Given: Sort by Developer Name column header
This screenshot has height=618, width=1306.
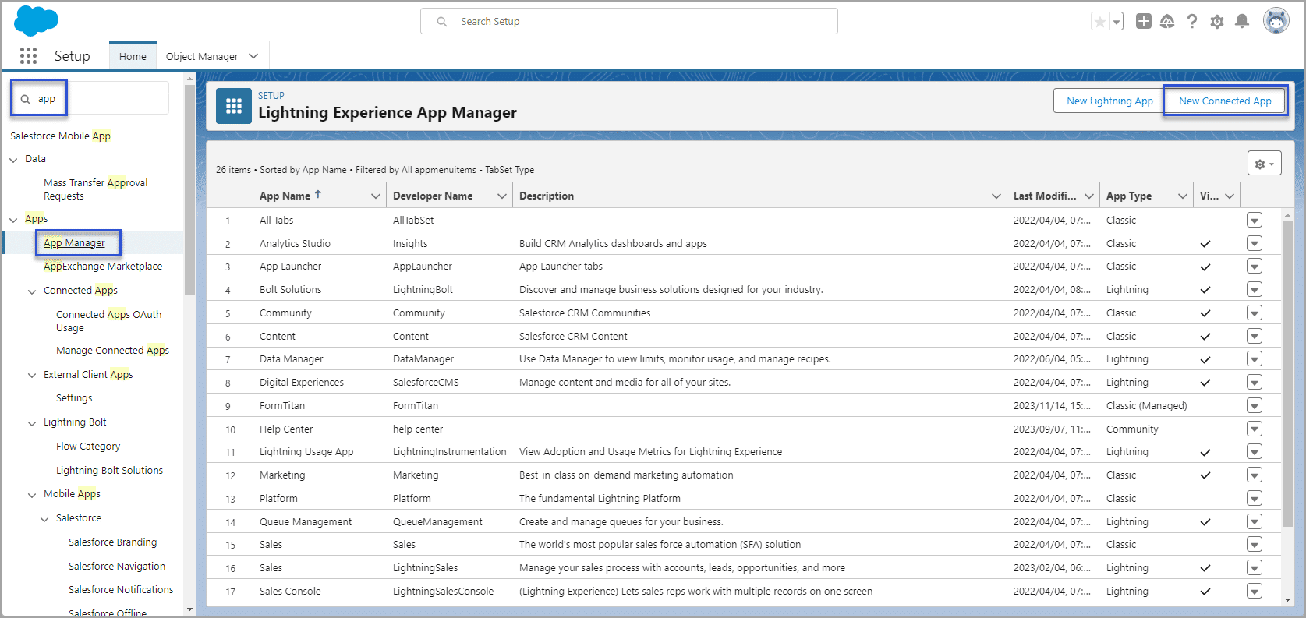Looking at the screenshot, I should pyautogui.click(x=433, y=196).
